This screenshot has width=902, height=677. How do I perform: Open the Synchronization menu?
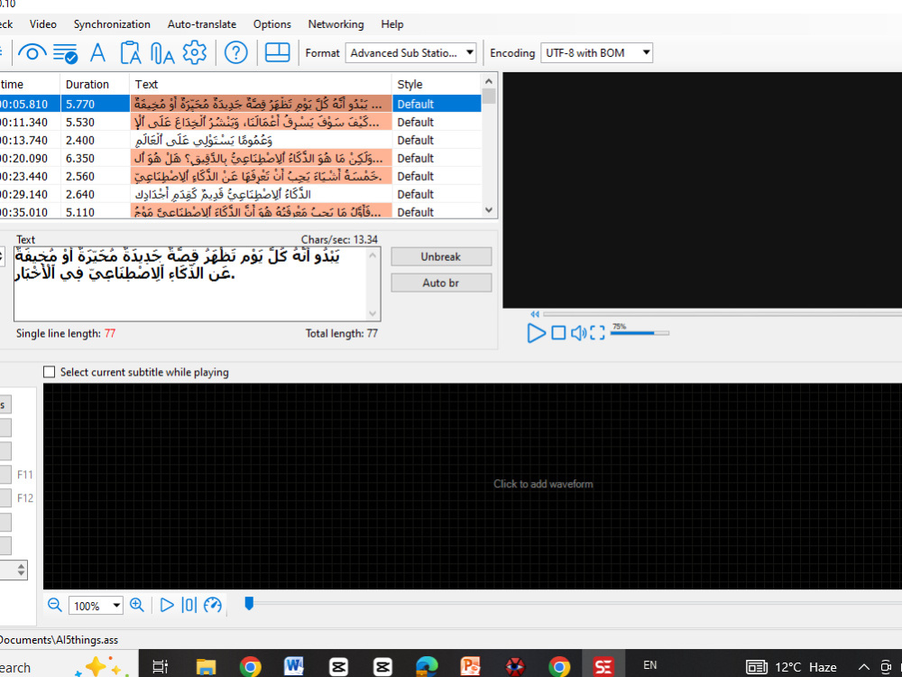click(112, 24)
